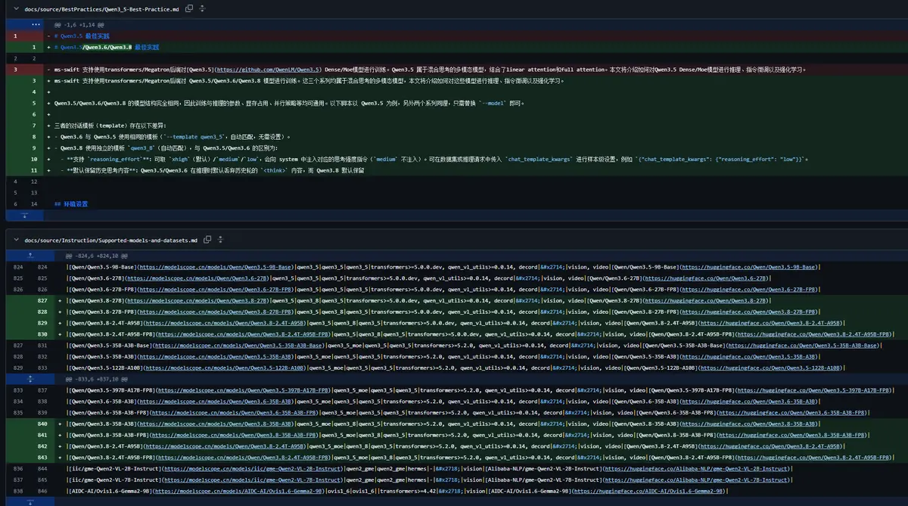The image size is (908, 506).
Task: Select added line 1 'Qwen3.5/Qwen3.6/Qwen3.8' heading
Action: [36, 47]
